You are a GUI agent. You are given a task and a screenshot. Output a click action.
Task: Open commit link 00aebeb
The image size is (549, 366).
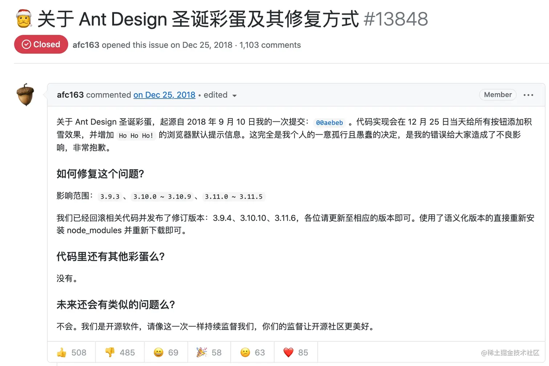[x=329, y=122]
